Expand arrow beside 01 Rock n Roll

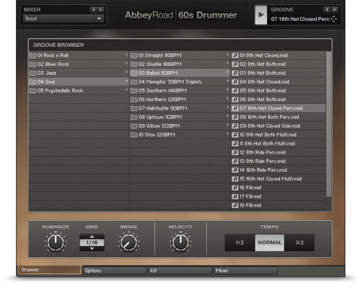click(127, 54)
